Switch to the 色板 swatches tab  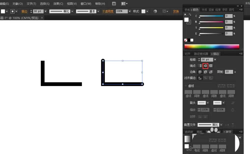pyautogui.click(x=187, y=10)
